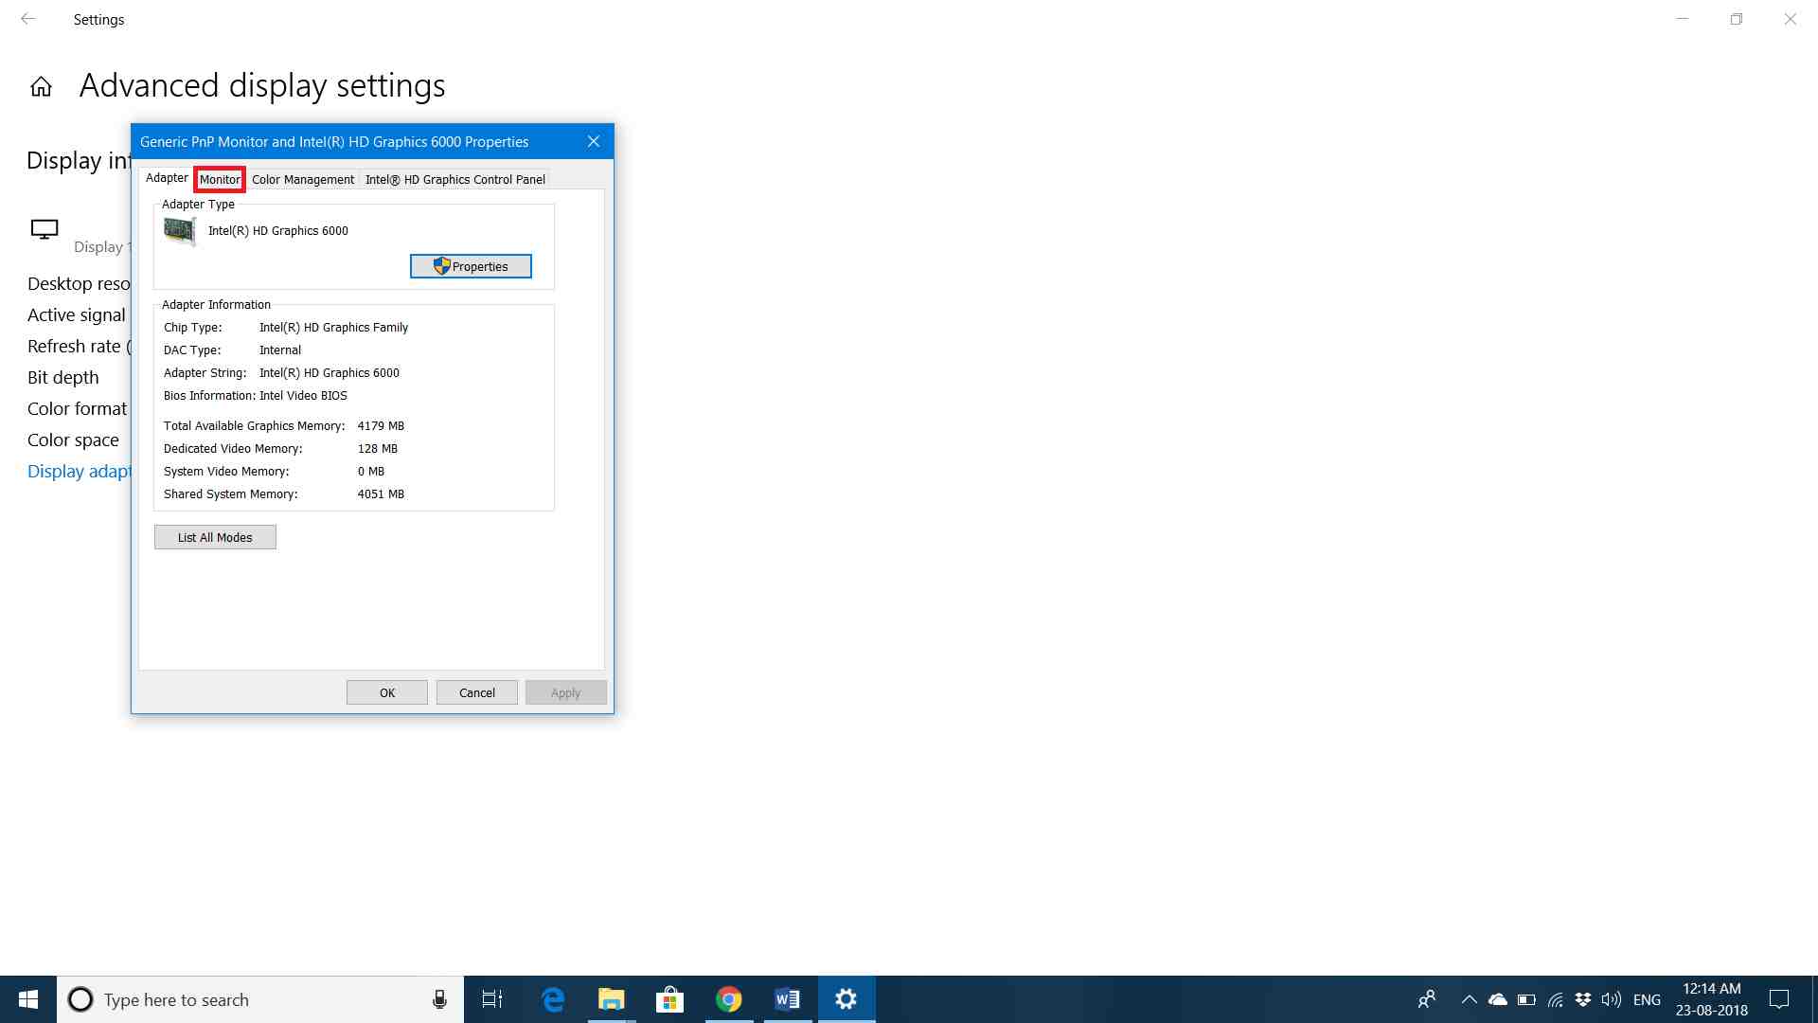This screenshot has width=1818, height=1023.
Task: Open Windows Start menu
Action: pos(28,999)
